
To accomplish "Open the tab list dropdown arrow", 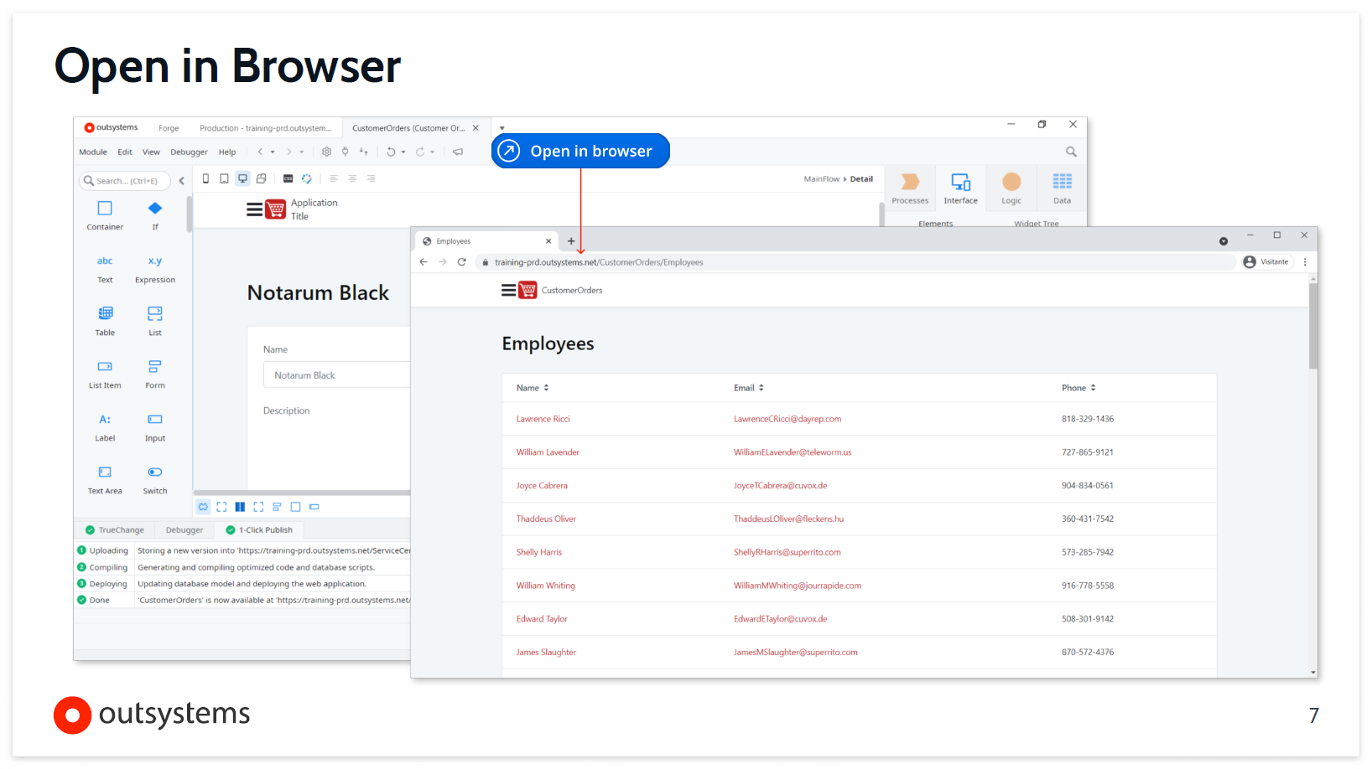I will tap(502, 128).
